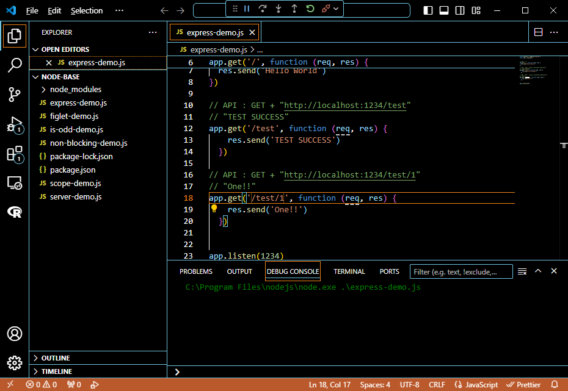This screenshot has height=391, width=568.
Task: Open the File menu
Action: click(32, 11)
